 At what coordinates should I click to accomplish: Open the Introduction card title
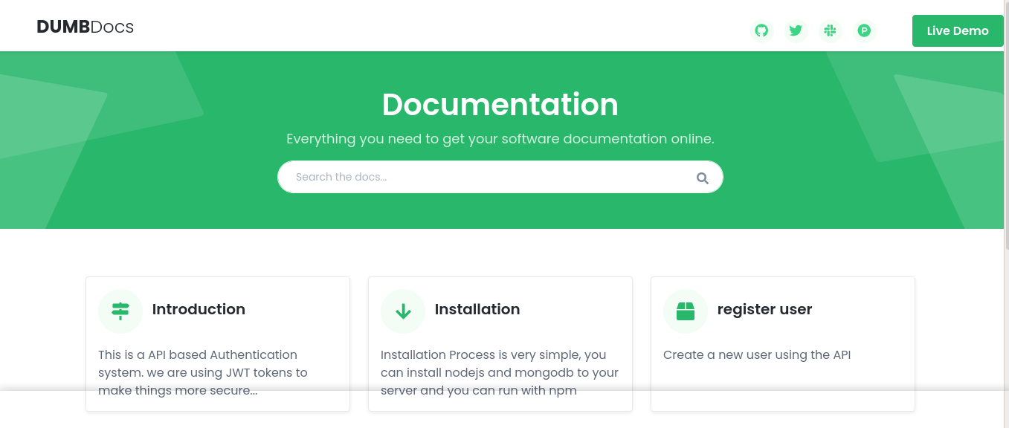(x=199, y=309)
